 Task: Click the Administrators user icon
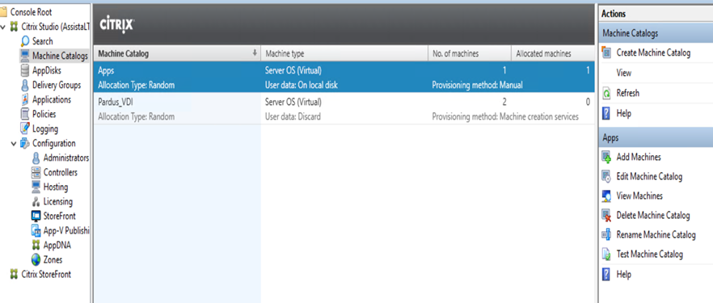click(36, 158)
